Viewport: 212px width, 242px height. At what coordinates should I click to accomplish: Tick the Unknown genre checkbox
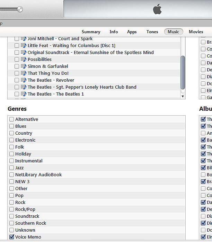point(11,230)
